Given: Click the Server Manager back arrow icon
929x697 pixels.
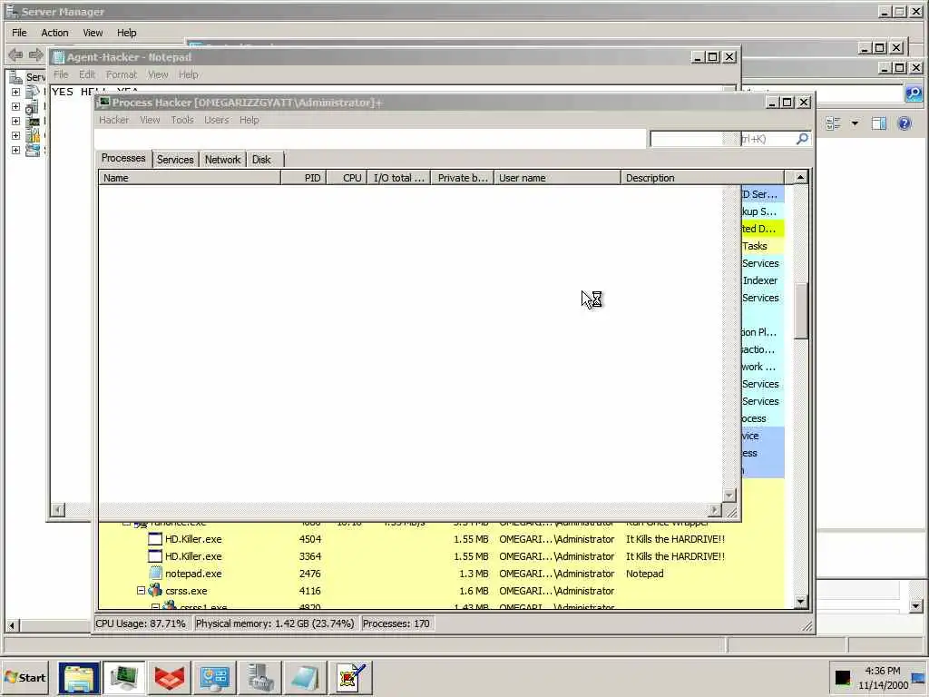Looking at the screenshot, I should [x=15, y=55].
